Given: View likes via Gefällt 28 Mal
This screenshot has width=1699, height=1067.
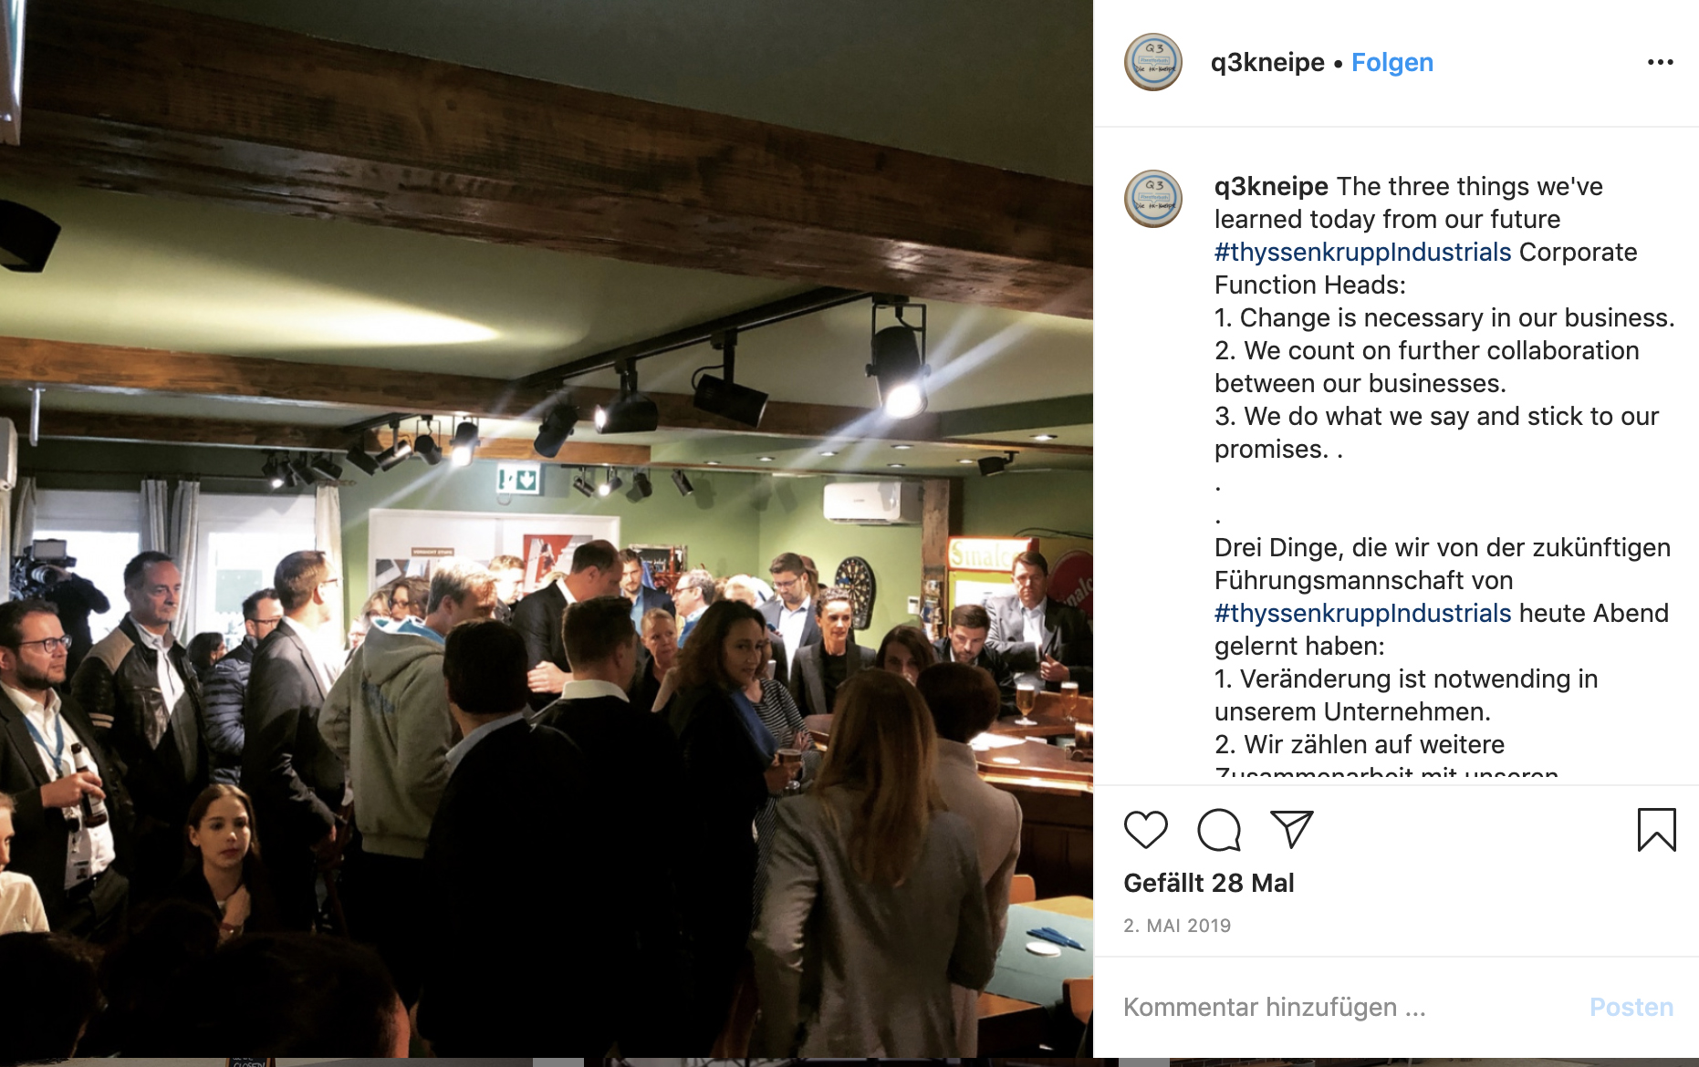Looking at the screenshot, I should pyautogui.click(x=1208, y=883).
